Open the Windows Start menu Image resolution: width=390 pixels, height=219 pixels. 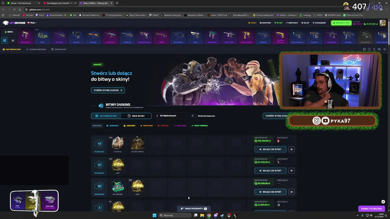[154, 215]
